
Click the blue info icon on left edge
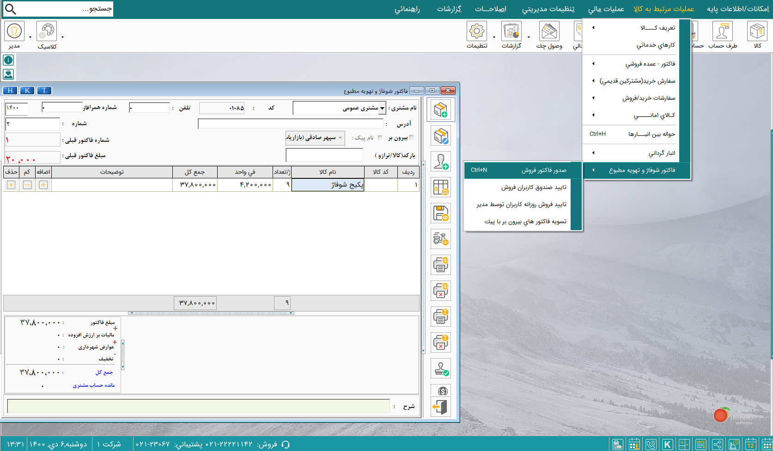point(8,60)
